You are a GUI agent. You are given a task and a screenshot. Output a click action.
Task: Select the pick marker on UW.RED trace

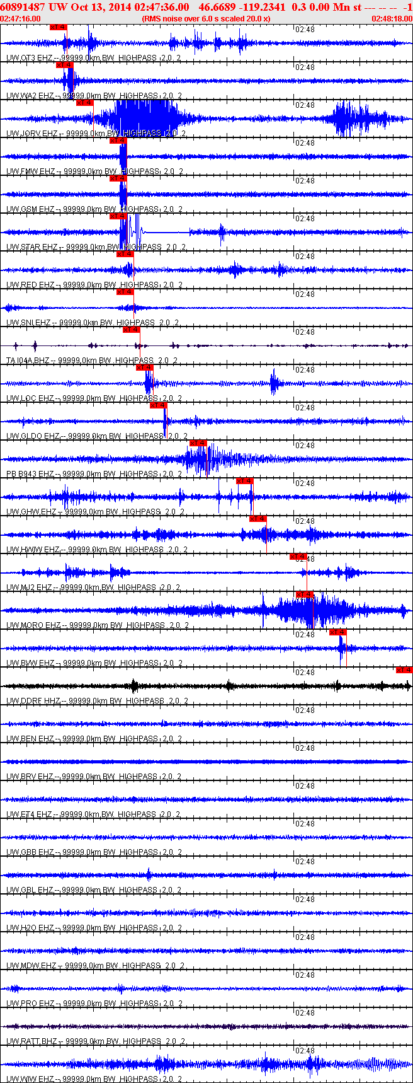(x=125, y=254)
